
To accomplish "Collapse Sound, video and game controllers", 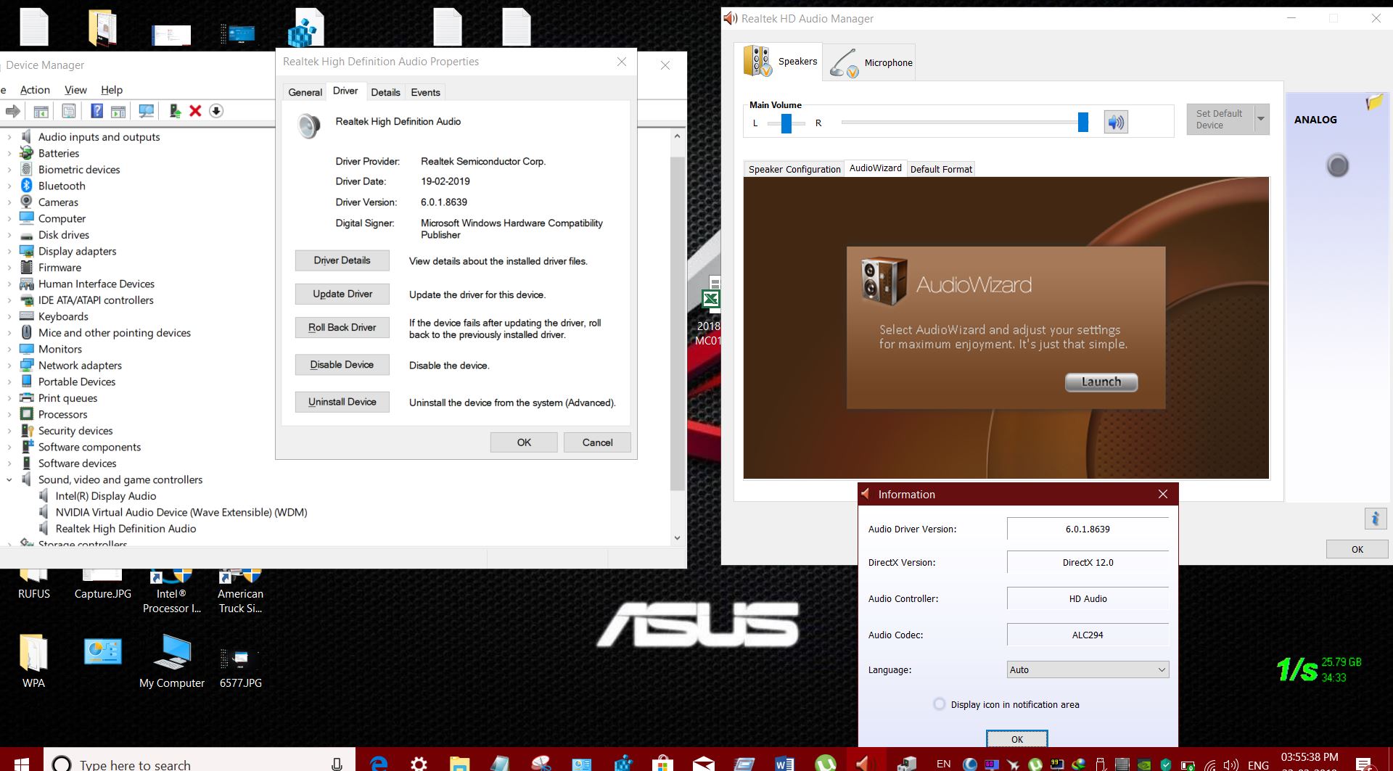I will pos(9,479).
